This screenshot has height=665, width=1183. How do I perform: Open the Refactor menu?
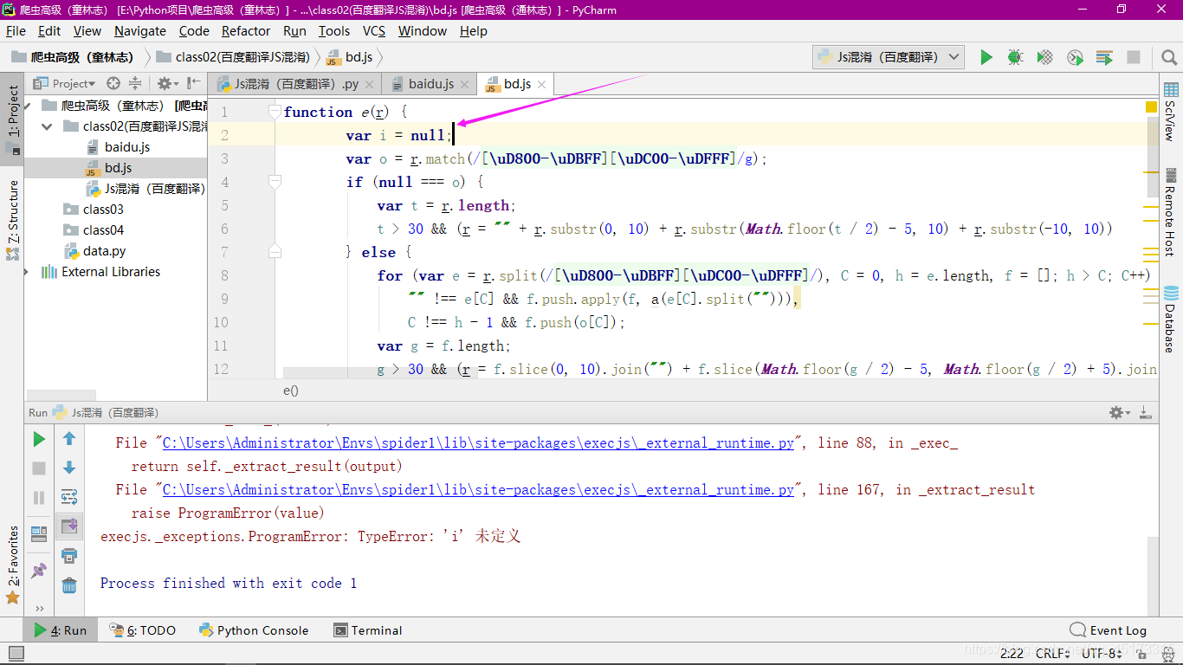coord(246,31)
